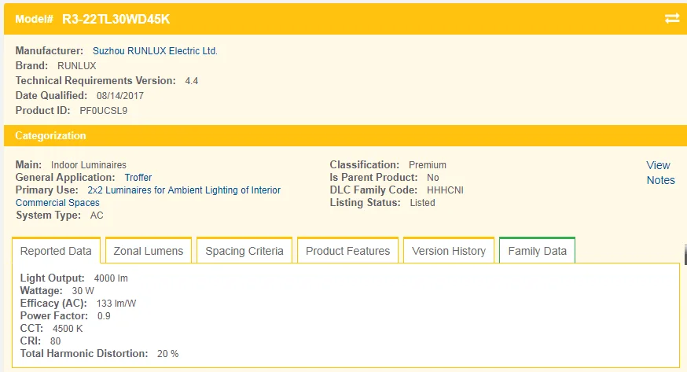This screenshot has width=687, height=372.
Task: Click the View Notes link
Action: click(x=659, y=172)
